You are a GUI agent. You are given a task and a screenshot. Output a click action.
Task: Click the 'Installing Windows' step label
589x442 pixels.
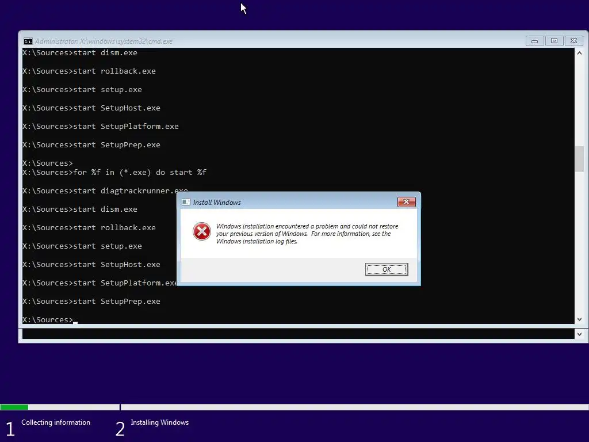[x=160, y=422]
